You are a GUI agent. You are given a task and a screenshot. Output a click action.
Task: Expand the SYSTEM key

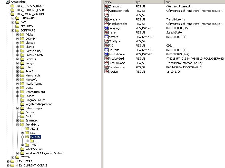tap(13, 158)
